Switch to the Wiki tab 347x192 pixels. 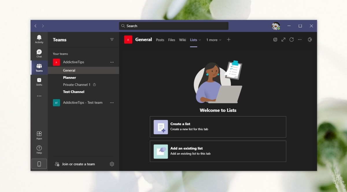click(x=182, y=40)
